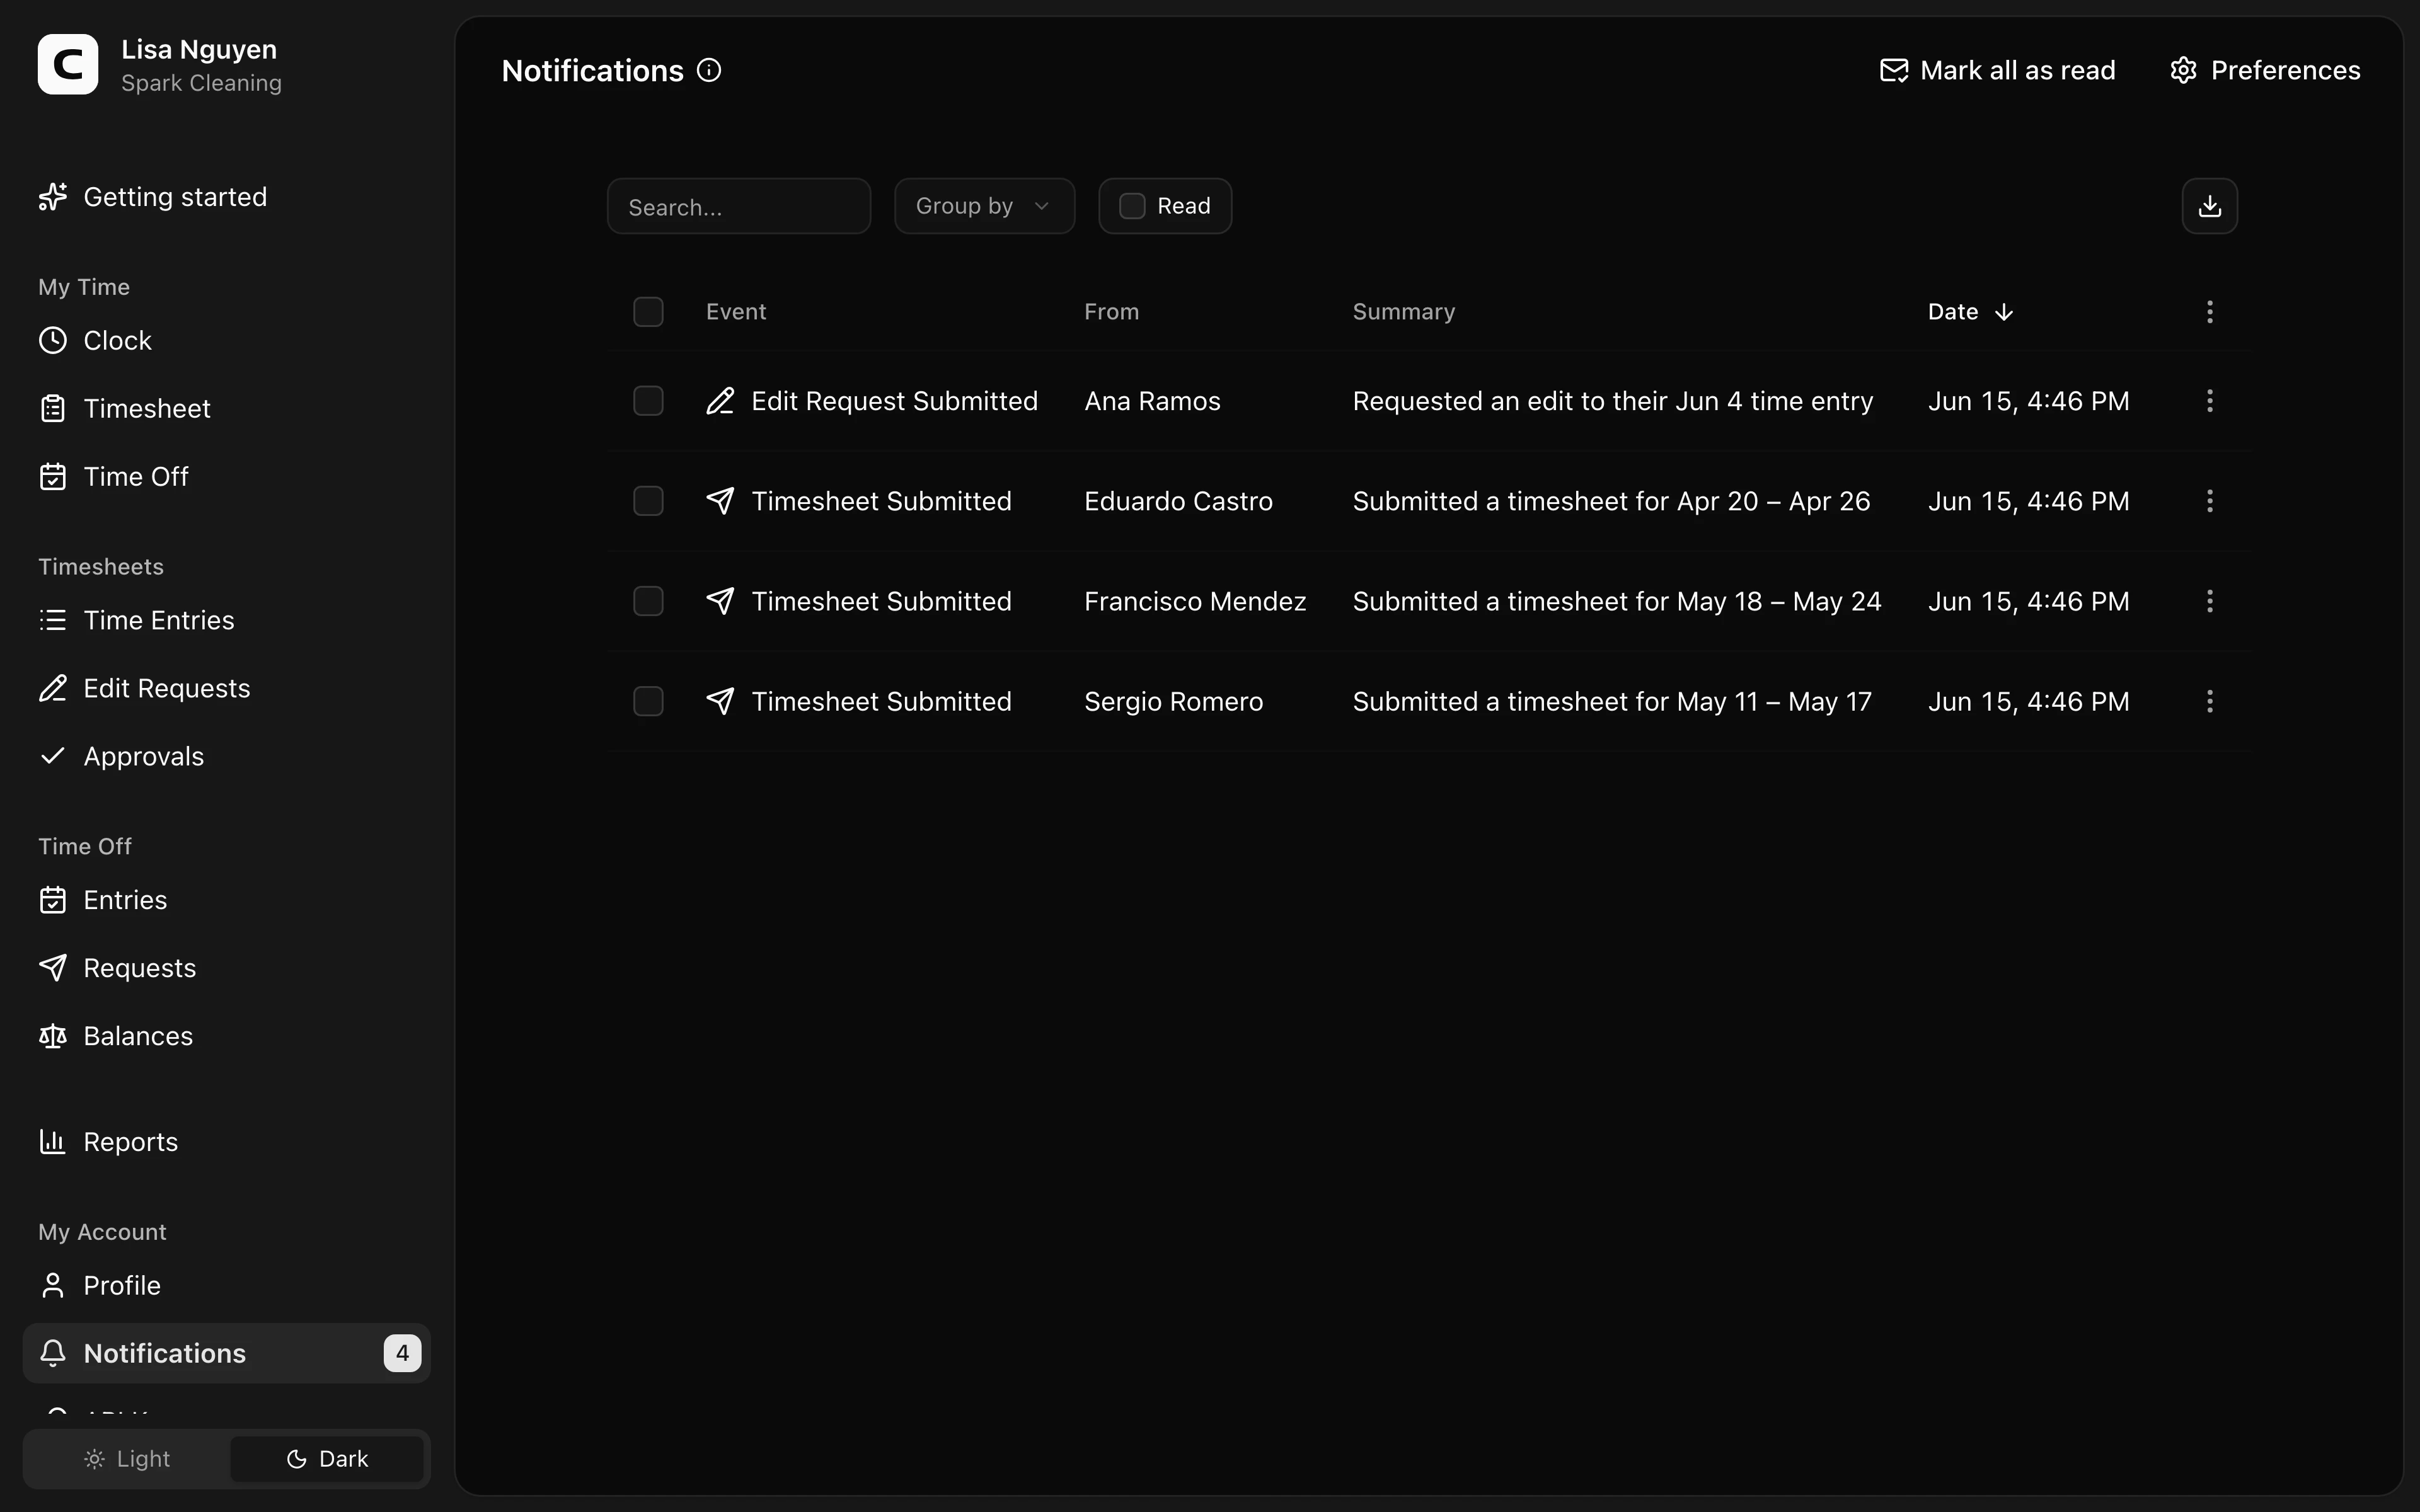
Task: Check the Eduardo Castro notification row
Action: tap(648, 501)
